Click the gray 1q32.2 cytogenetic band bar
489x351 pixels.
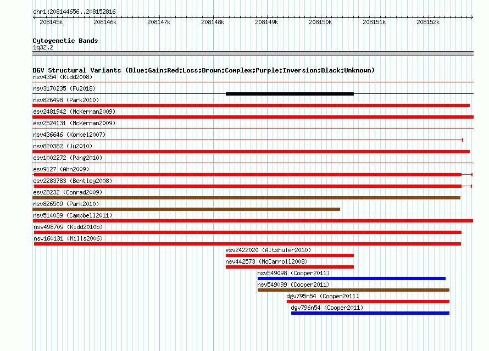pos(253,53)
